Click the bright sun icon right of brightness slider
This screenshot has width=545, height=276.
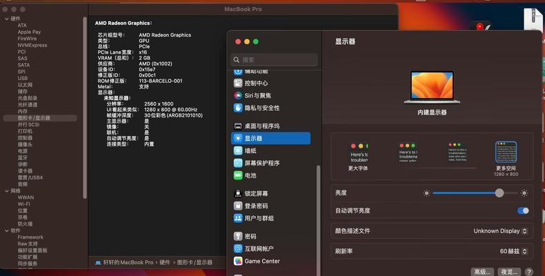point(524,193)
